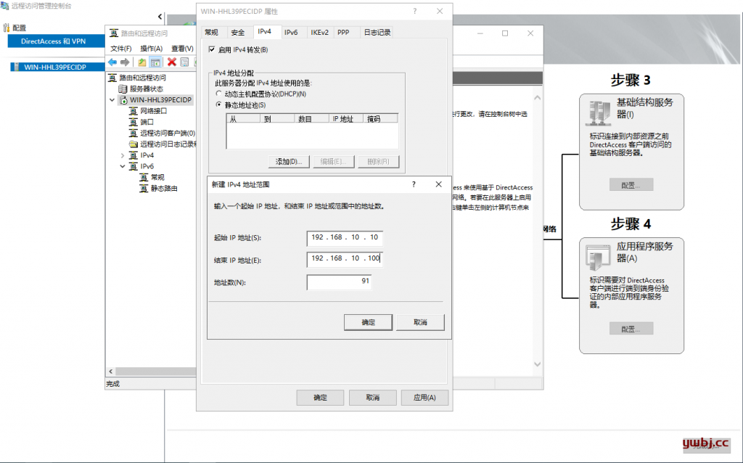
Task: Click 取消 at the bottom of the 属性 dialog
Action: pos(373,398)
